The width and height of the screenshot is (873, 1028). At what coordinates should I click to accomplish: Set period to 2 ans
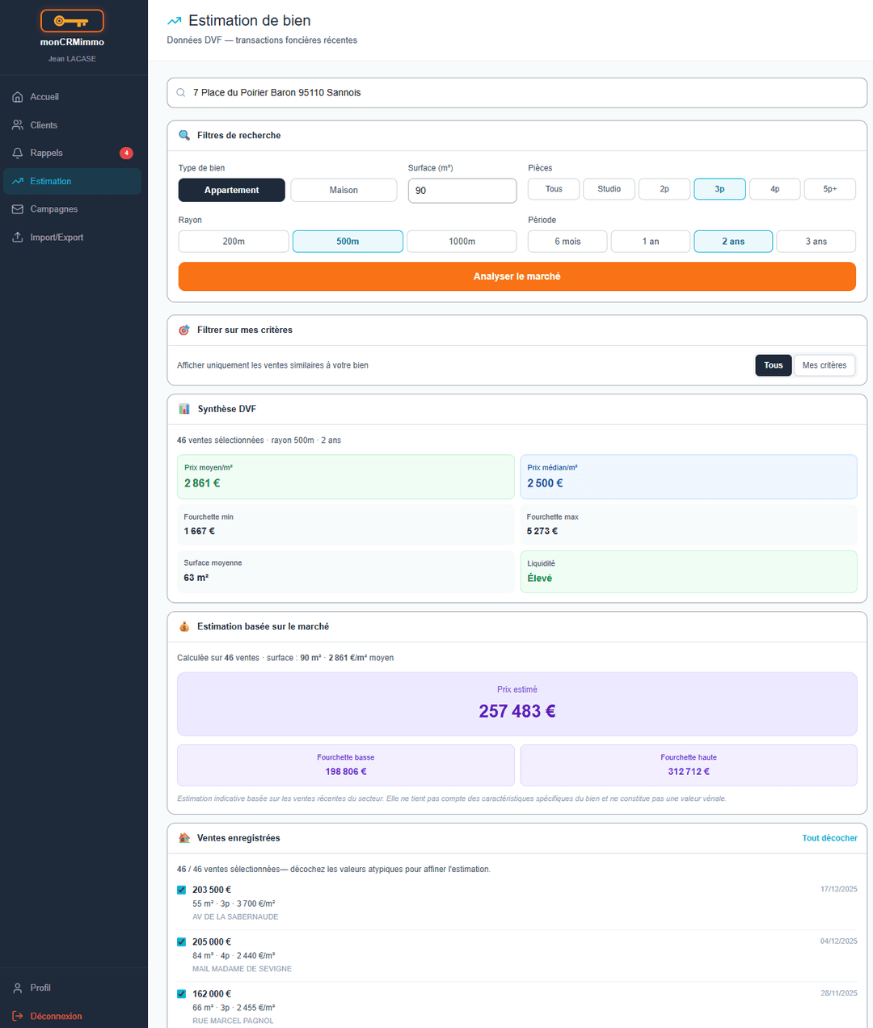tap(733, 242)
